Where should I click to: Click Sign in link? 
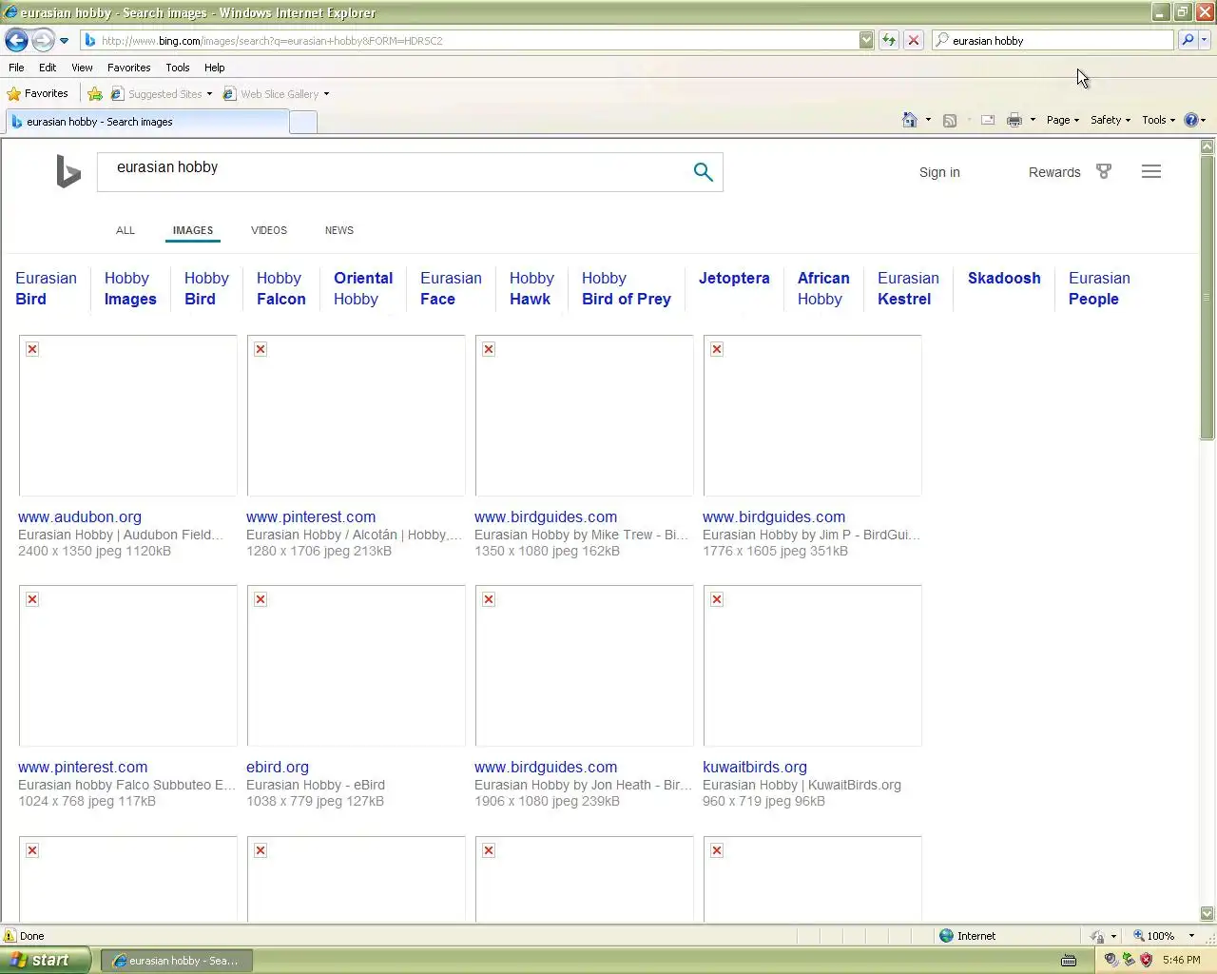coord(939,172)
